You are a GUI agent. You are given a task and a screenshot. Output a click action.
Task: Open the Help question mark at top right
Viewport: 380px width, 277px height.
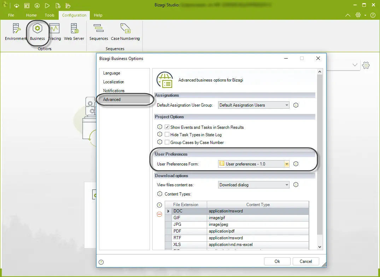[373, 15]
